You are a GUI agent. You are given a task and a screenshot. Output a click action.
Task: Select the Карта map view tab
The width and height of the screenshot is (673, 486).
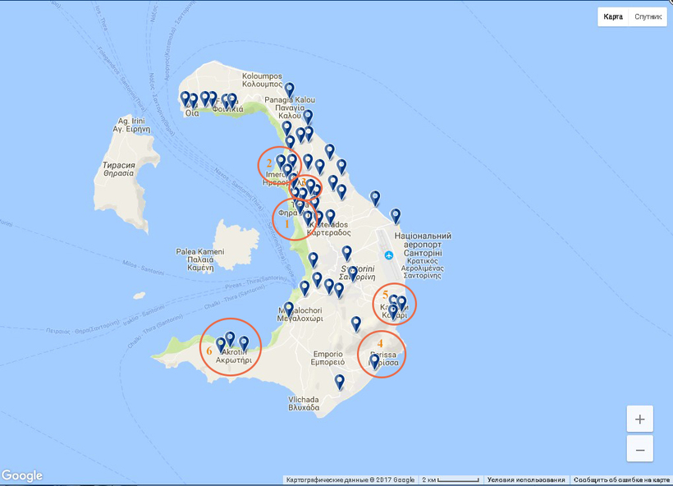click(613, 16)
